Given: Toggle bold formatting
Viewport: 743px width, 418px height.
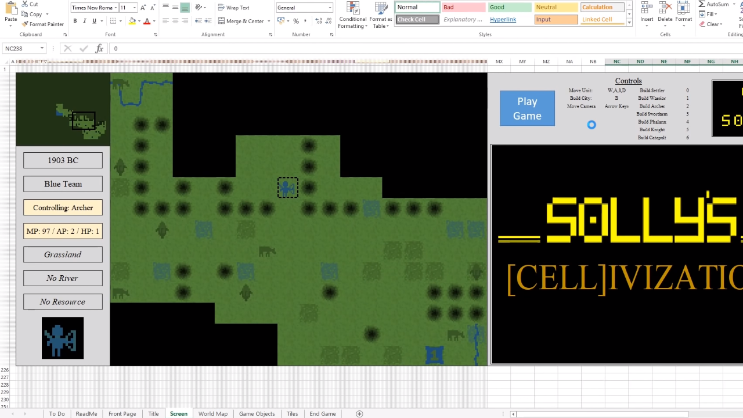Looking at the screenshot, I should (x=75, y=21).
